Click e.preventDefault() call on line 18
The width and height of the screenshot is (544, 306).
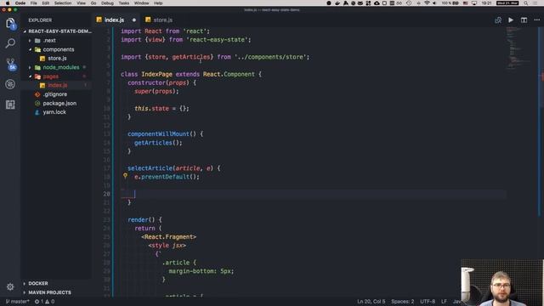(x=167, y=177)
